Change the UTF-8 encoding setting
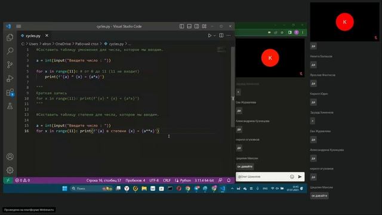Viewport: 382px width, 215px height. [x=154, y=180]
